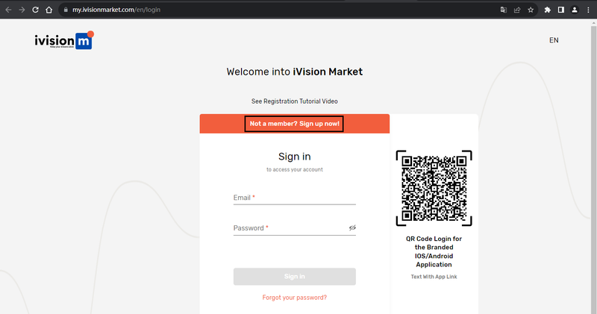Screen dimensions: 597x314
Task: Click 'Forgot your password?' link
Action: [x=294, y=298]
